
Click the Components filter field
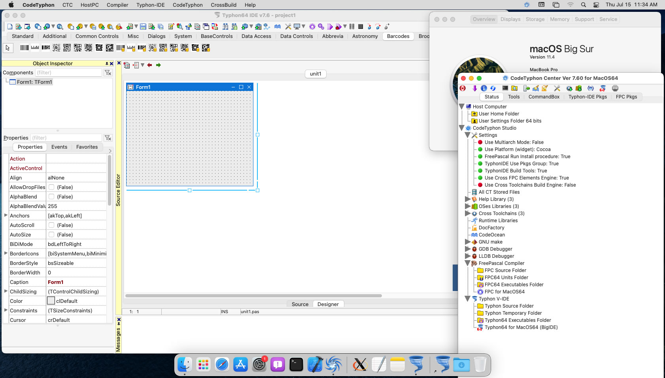click(x=69, y=73)
